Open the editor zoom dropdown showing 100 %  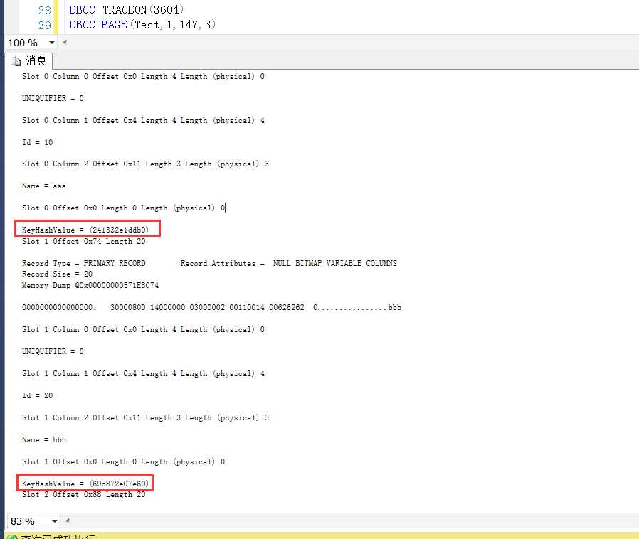[x=51, y=43]
